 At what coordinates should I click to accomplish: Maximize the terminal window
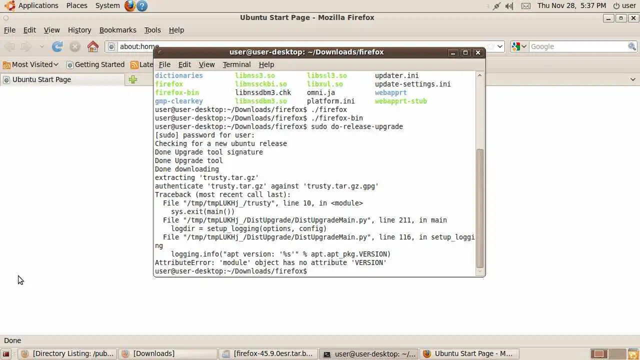465,52
